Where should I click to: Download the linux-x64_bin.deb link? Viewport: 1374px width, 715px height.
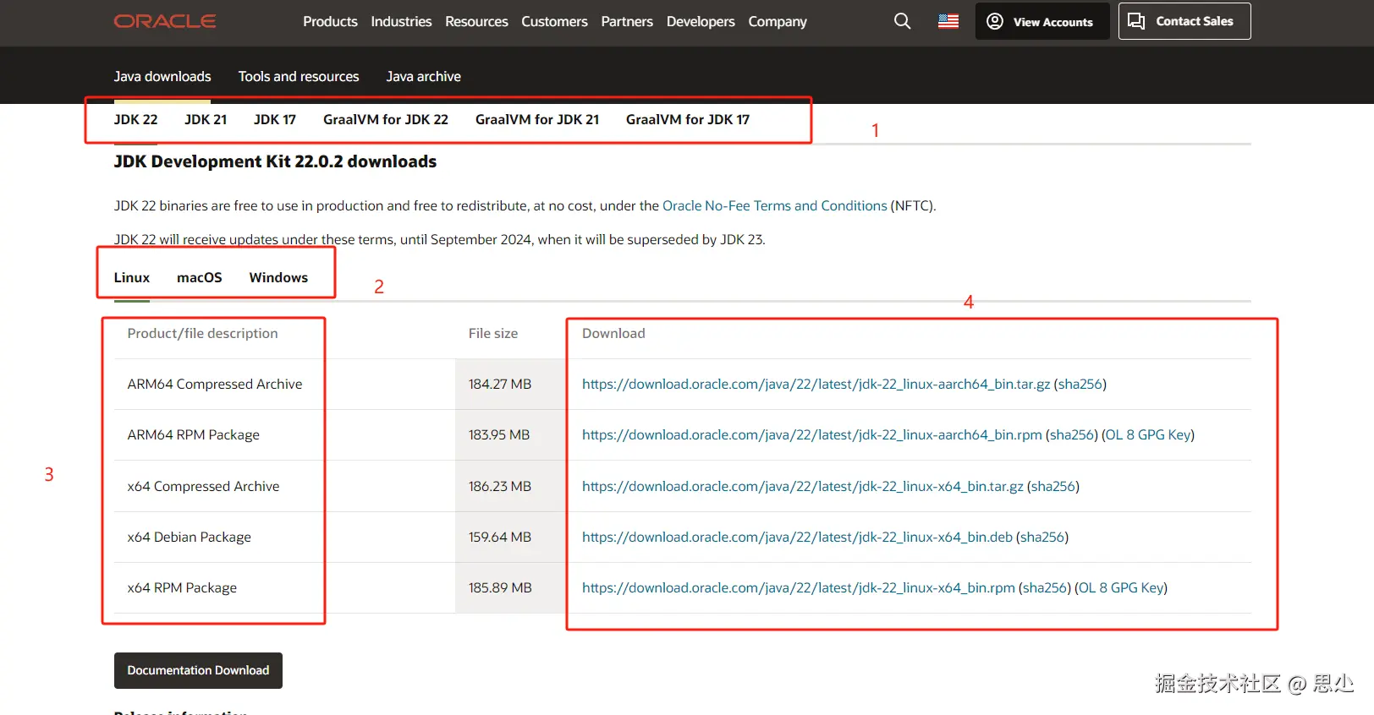tap(797, 537)
